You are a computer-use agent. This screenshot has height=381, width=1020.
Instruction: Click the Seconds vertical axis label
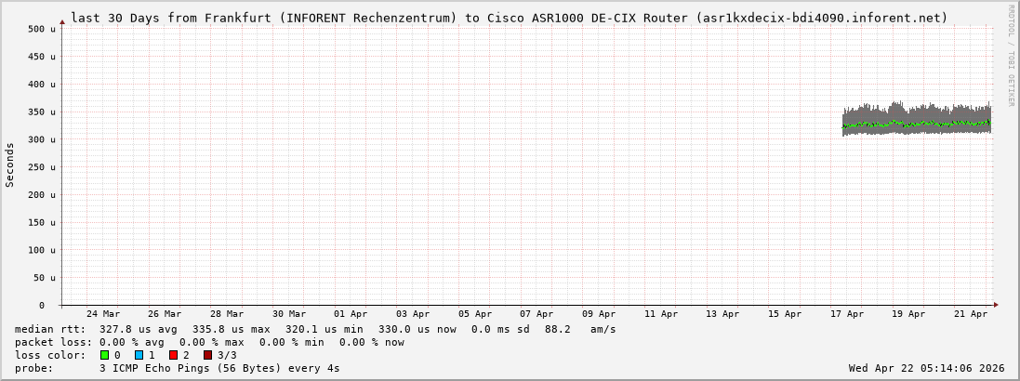(x=10, y=164)
